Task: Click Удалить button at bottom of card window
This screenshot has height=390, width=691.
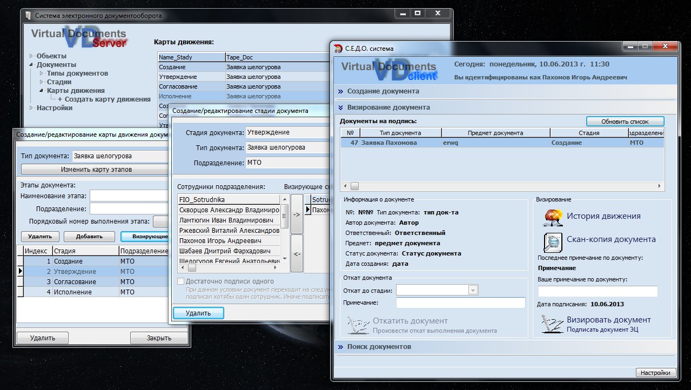Action: [43, 338]
